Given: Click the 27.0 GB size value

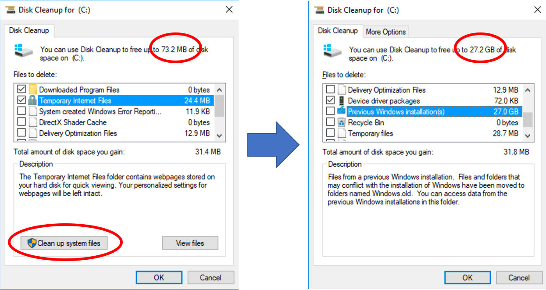Looking at the screenshot, I should pos(506,111).
